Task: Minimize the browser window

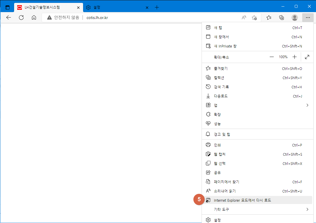Action: point(283,6)
